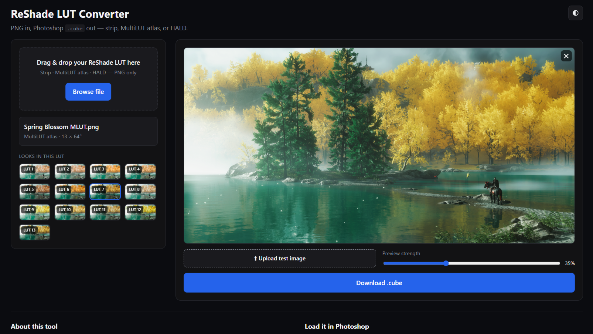The width and height of the screenshot is (593, 334).
Task: Select the highlighted LUT 7 thumbnail
Action: (x=105, y=192)
